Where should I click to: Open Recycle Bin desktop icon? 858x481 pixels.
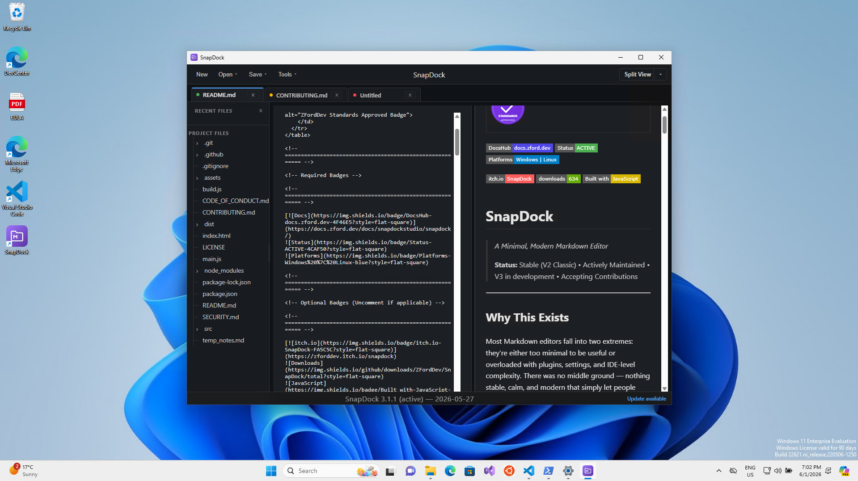[17, 17]
